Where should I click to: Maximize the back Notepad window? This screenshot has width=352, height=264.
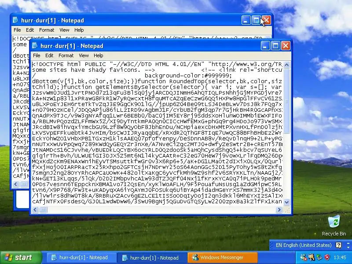256,20
